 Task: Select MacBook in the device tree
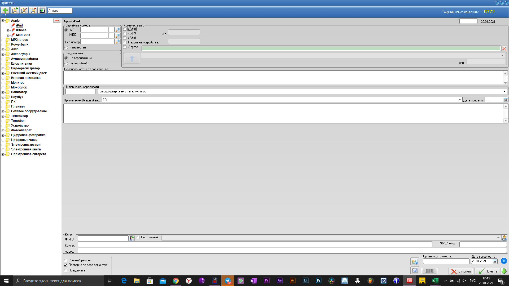[x=23, y=35]
